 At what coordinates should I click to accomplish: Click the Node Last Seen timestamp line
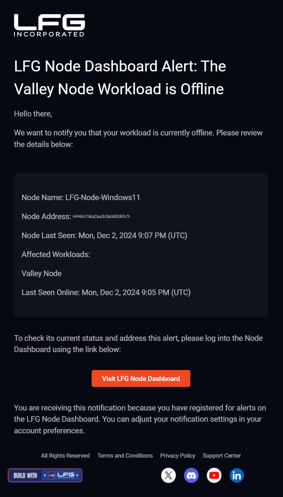(x=105, y=235)
